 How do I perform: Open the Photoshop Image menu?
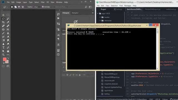(19, 2)
